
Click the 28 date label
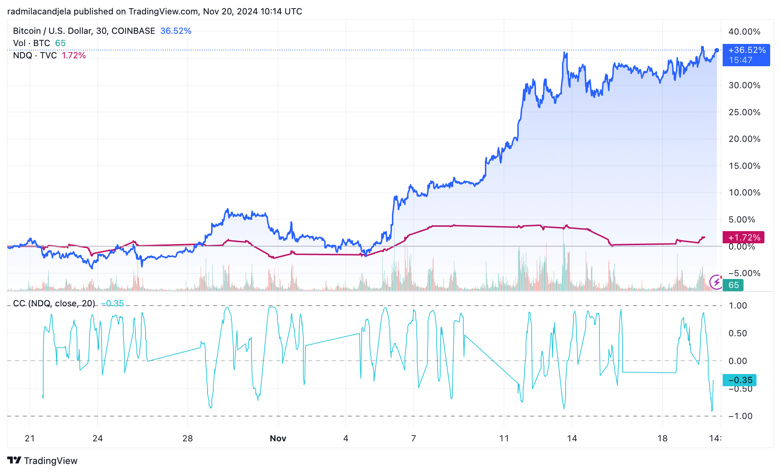188,438
